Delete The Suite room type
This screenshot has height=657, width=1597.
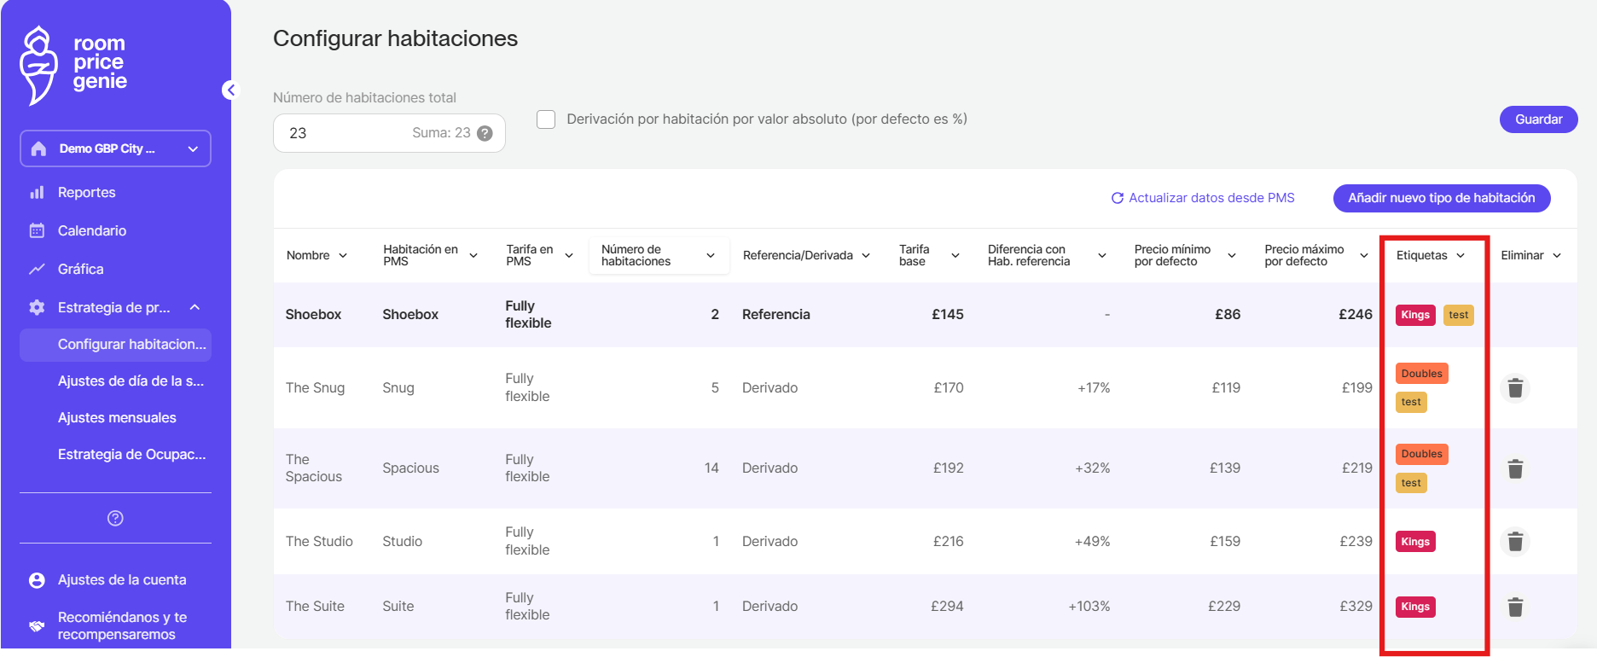[x=1515, y=607]
